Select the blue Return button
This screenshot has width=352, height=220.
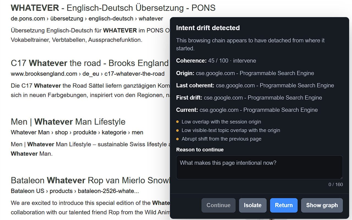(x=284, y=205)
